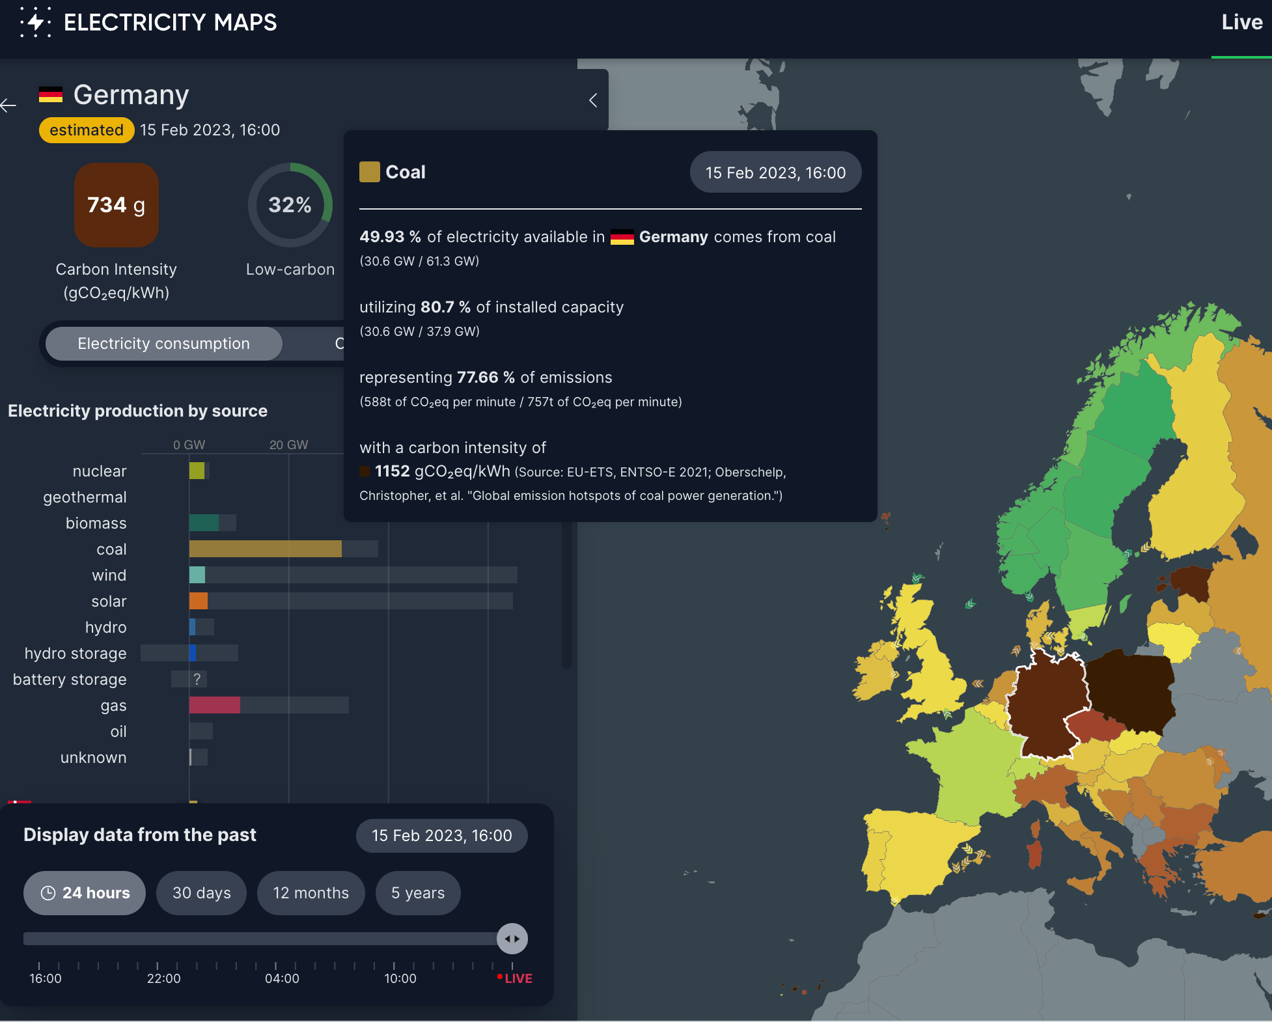
Task: Click the time slider handle knob
Action: pyautogui.click(x=512, y=939)
